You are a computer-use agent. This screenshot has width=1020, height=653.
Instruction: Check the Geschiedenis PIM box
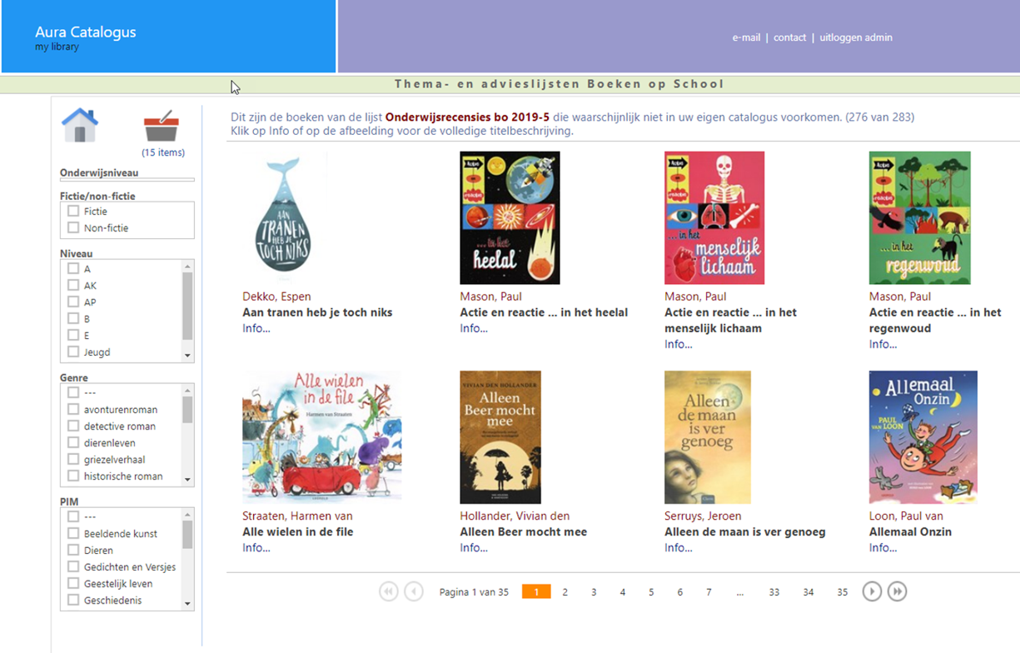[73, 600]
